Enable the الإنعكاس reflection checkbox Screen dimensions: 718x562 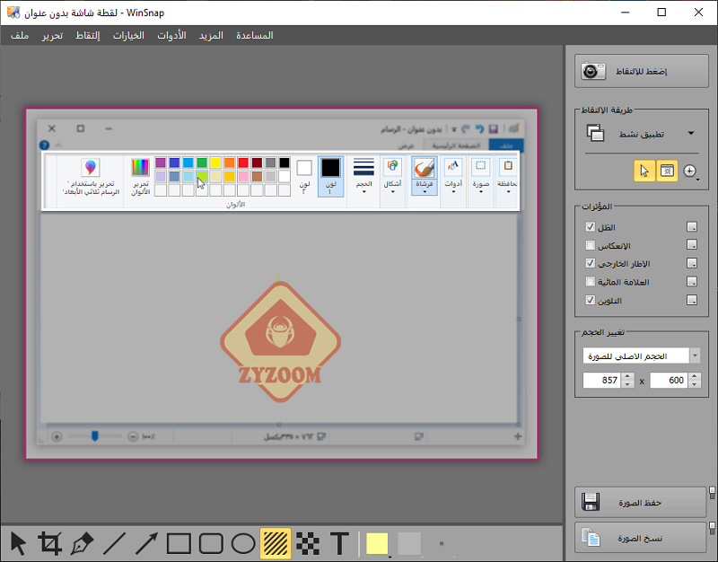(x=591, y=245)
